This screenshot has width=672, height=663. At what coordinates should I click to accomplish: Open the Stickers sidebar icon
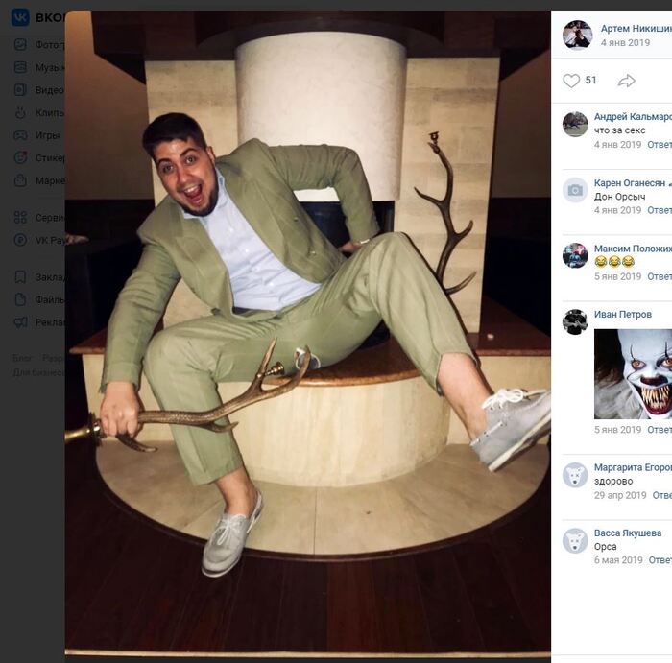pos(20,157)
